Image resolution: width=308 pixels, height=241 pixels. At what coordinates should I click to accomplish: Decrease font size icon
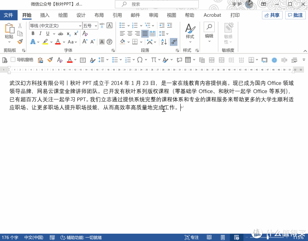(92, 42)
